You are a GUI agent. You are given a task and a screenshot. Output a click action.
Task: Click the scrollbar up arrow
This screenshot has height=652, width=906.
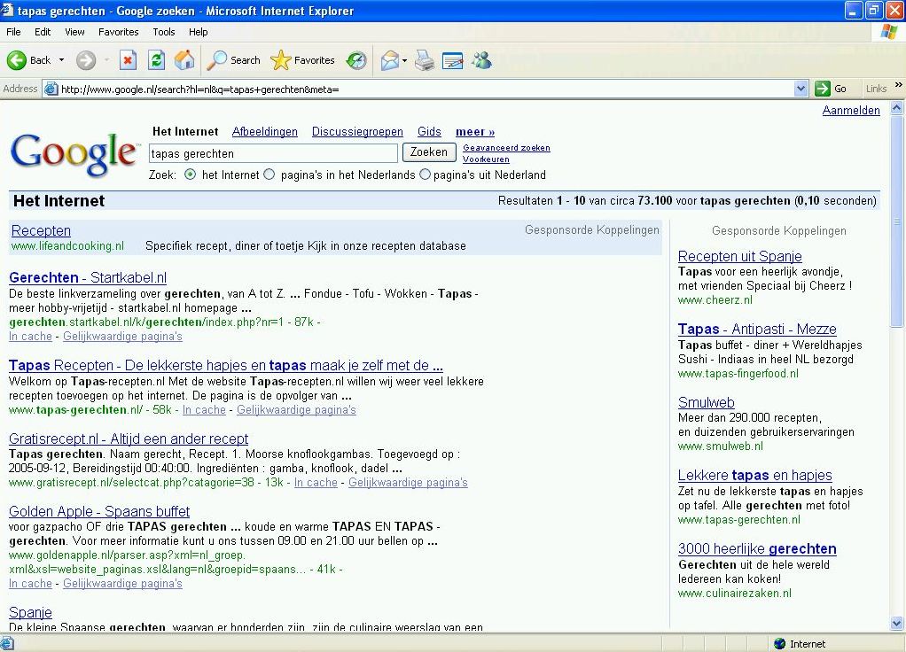[x=896, y=107]
